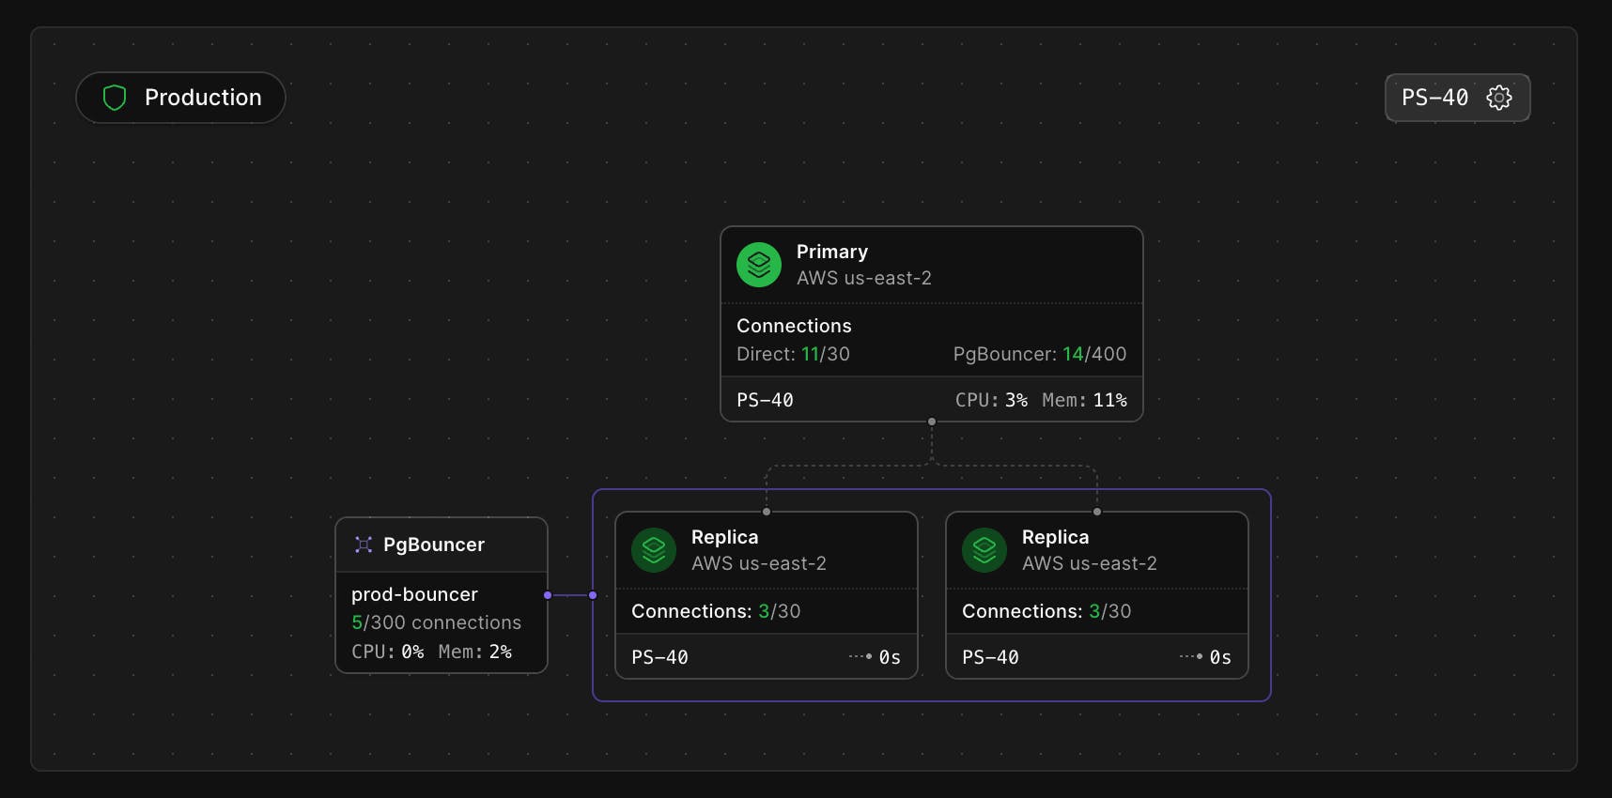Image resolution: width=1612 pixels, height=798 pixels.
Task: Select the Primary node title
Action: point(832,252)
